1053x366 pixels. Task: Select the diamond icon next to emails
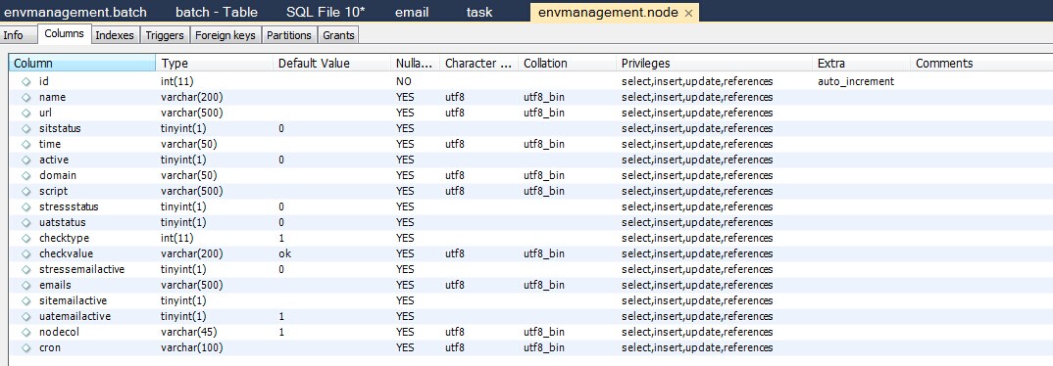click(x=26, y=285)
